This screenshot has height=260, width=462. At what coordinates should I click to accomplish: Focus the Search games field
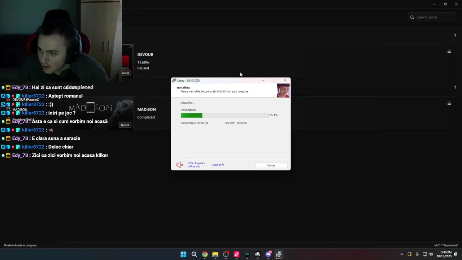[432, 17]
